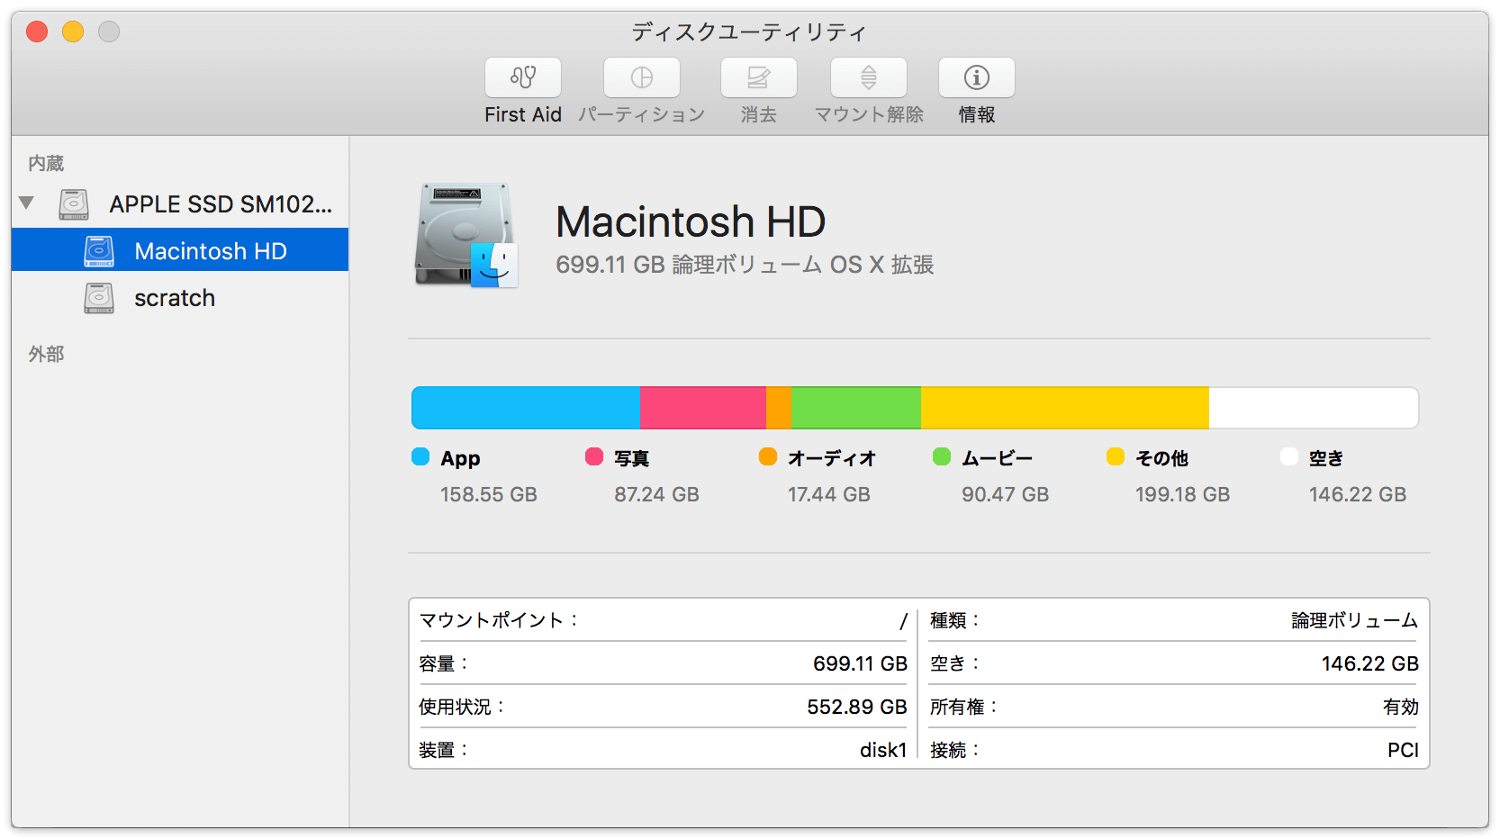Click the 外部 sidebar section header
Viewport: 1500px width, 839px height.
pyautogui.click(x=46, y=354)
